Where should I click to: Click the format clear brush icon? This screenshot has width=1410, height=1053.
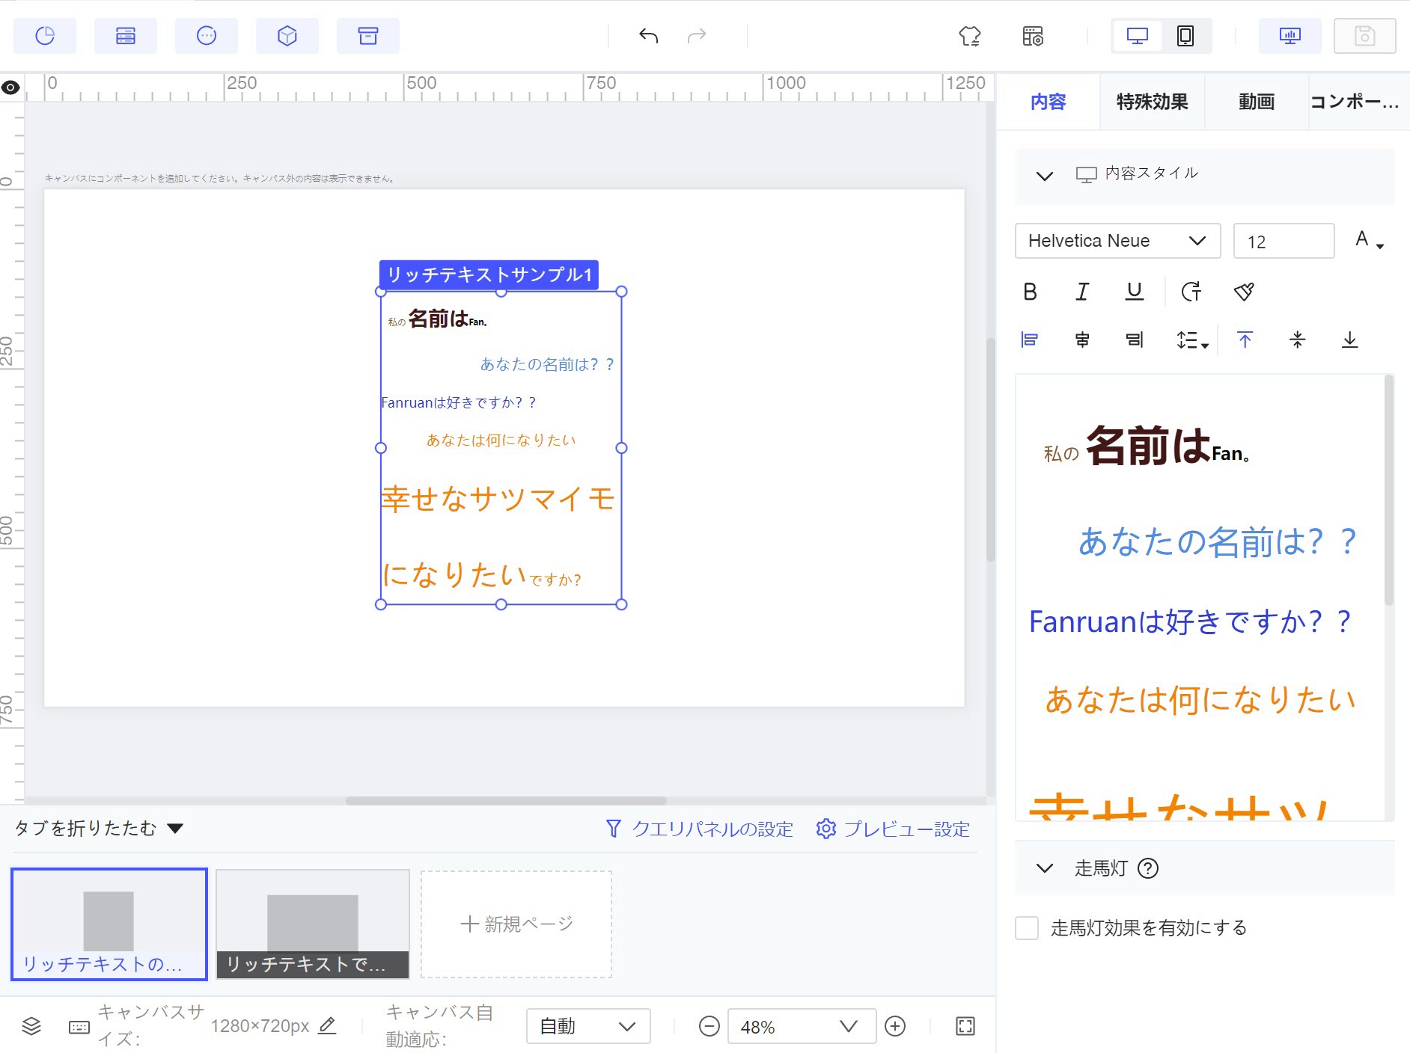click(x=1244, y=292)
